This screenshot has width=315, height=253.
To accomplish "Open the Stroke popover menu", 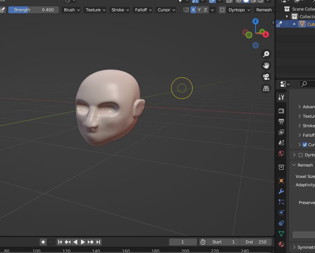I will (120, 10).
